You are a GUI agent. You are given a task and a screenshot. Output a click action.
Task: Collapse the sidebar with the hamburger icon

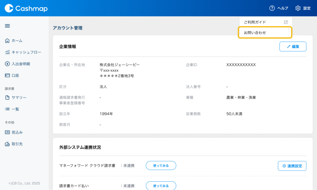pos(7,26)
